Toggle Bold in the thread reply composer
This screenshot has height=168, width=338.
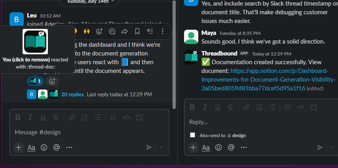[x=192, y=107]
